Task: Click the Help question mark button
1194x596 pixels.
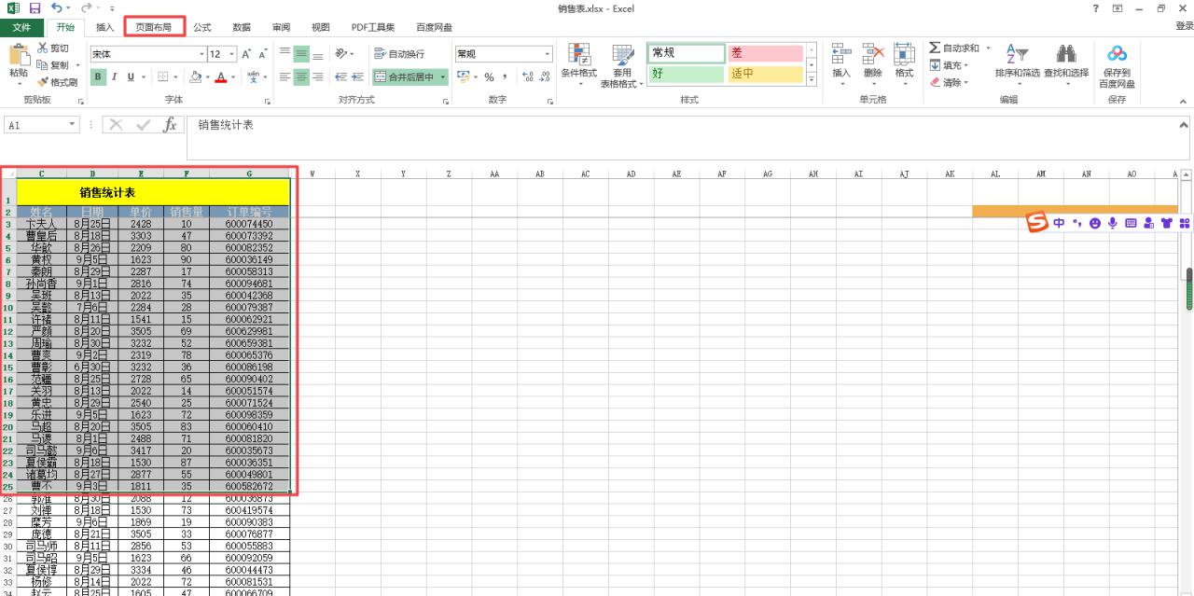Action: click(1095, 8)
